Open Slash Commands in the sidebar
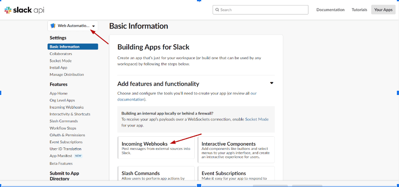The image size is (399, 187). click(x=64, y=121)
